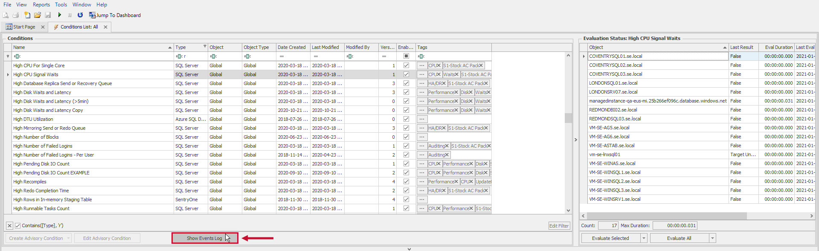
Task: Close the Conditions List: All tab
Action: [105, 27]
